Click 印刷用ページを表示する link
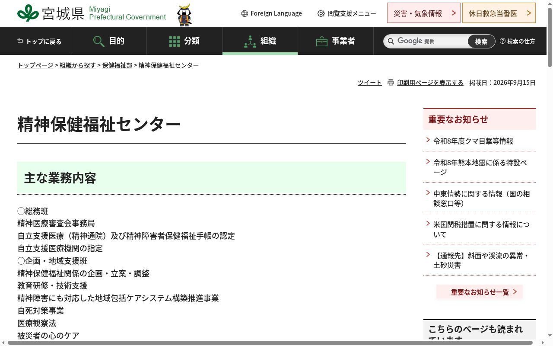Screen dimensions: 553x346 (x=430, y=83)
